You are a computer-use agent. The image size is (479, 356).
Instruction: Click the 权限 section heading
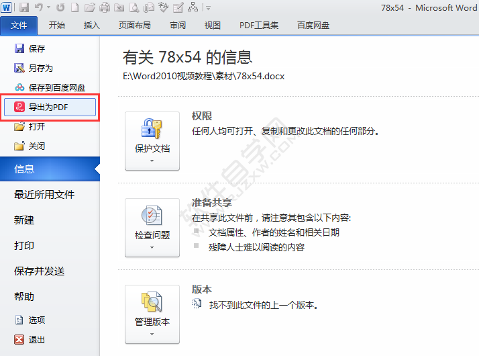pyautogui.click(x=202, y=116)
